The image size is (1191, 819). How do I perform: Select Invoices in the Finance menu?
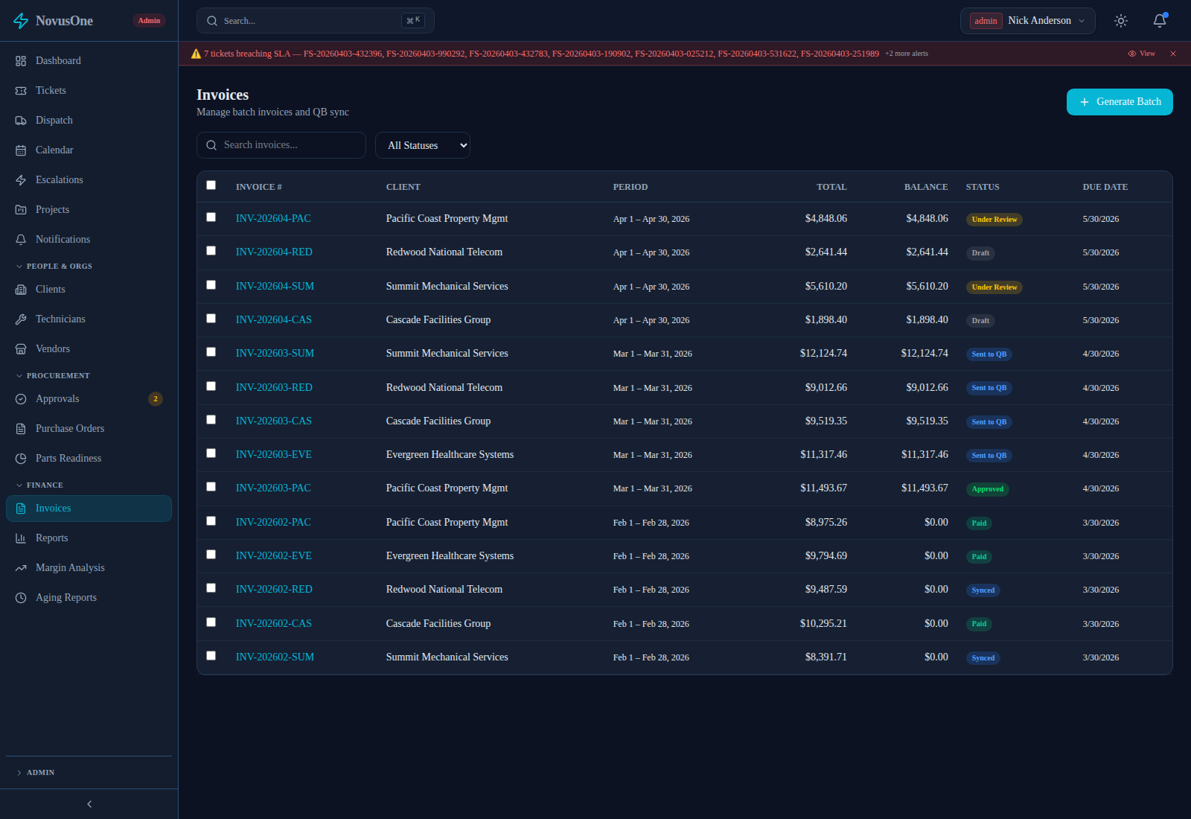[89, 509]
